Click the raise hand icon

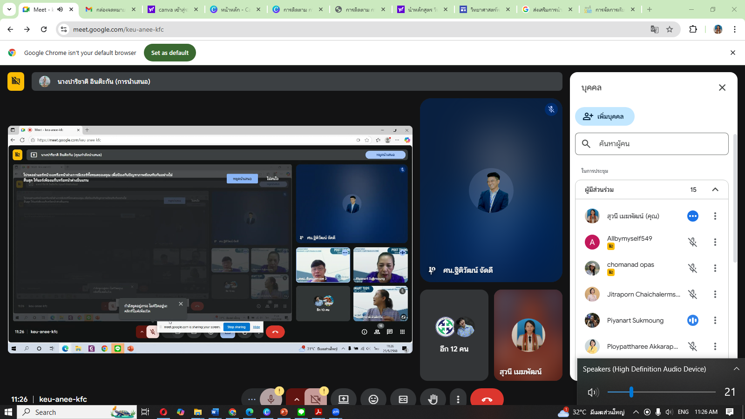[433, 399]
